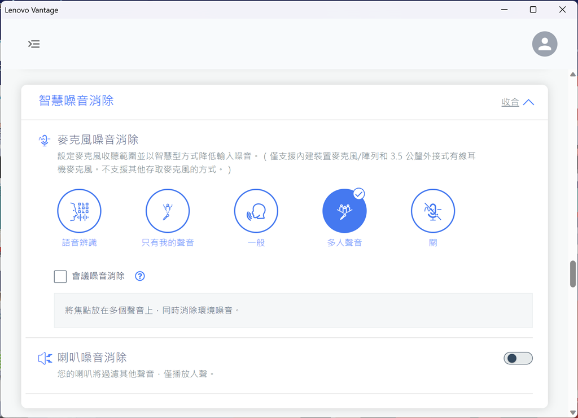Click the 語音辨識 text label

(79, 243)
